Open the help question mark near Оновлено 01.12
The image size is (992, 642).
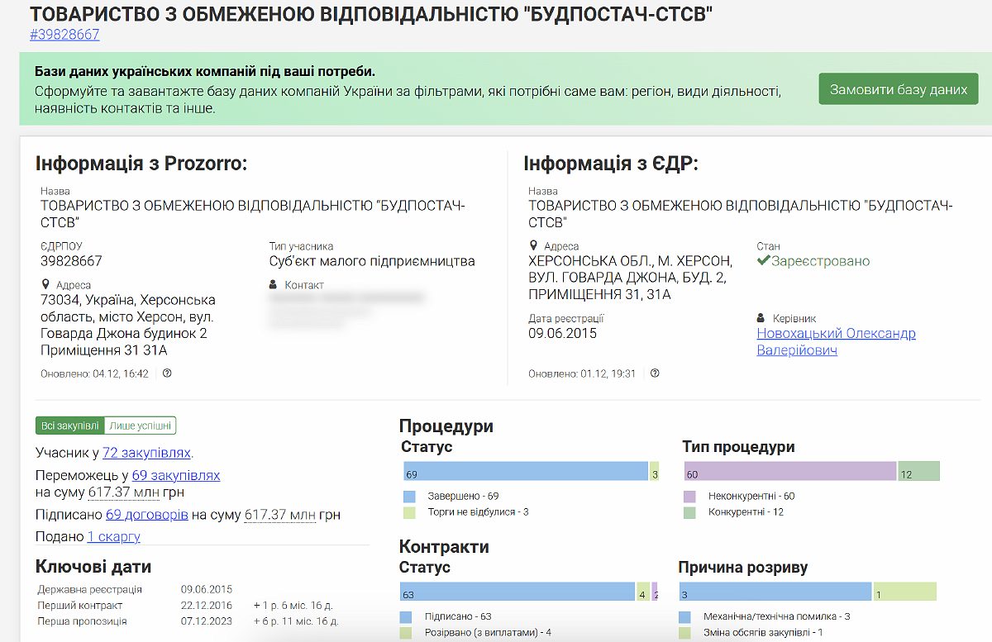pyautogui.click(x=654, y=373)
